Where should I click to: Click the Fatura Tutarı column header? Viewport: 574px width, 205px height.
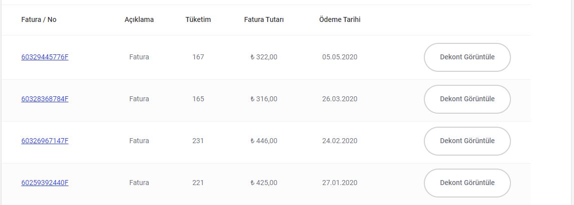point(264,19)
